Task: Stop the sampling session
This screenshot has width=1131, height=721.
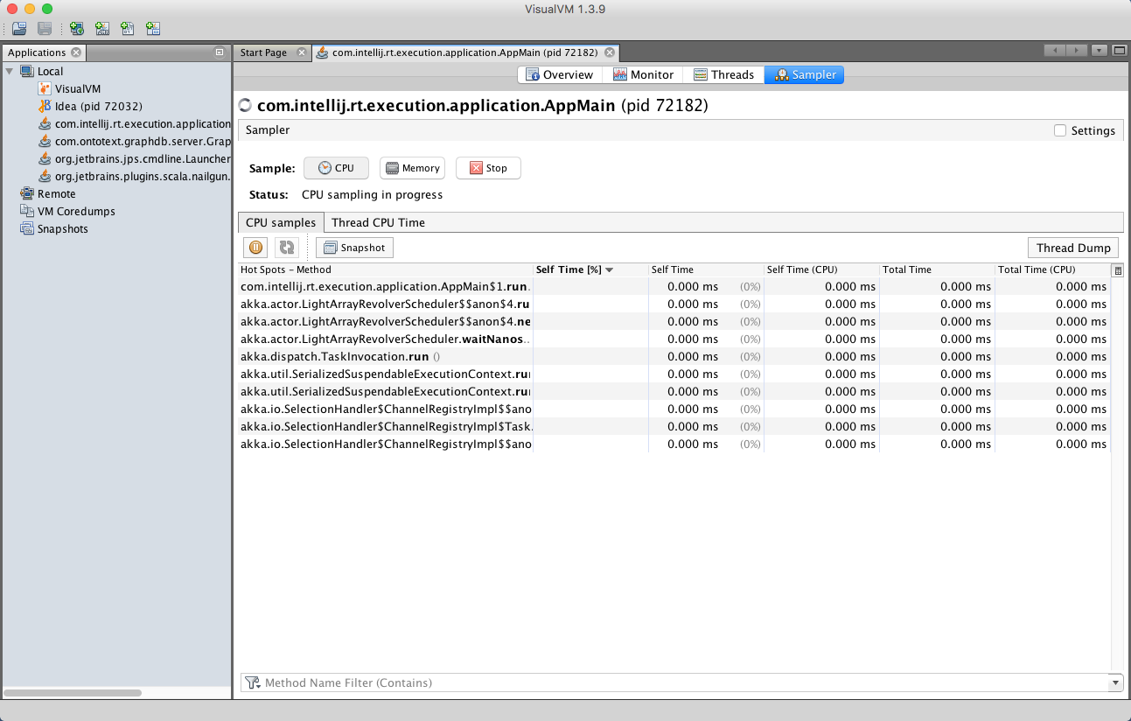Action: [x=488, y=168]
